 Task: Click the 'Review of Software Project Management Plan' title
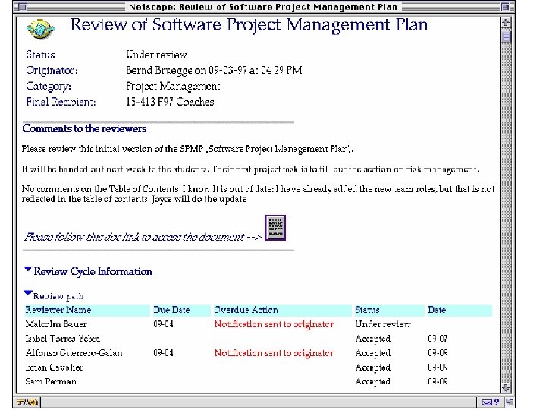point(249,25)
